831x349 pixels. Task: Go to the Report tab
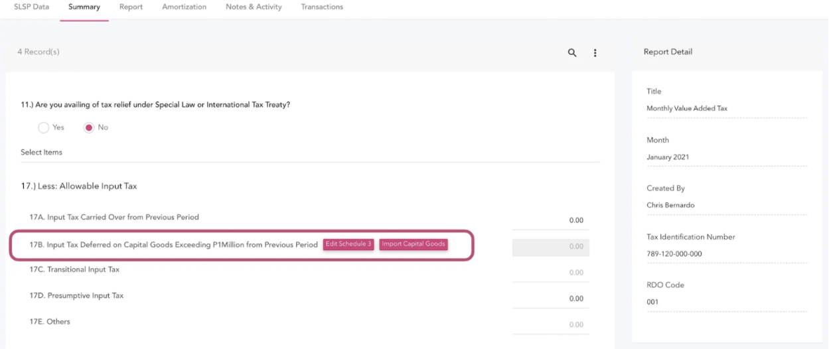coord(131,7)
